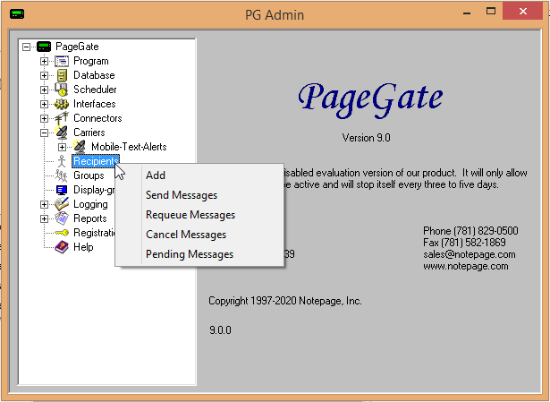550x402 pixels.
Task: Click the PG Admin title bar app icon
Action: click(x=17, y=14)
